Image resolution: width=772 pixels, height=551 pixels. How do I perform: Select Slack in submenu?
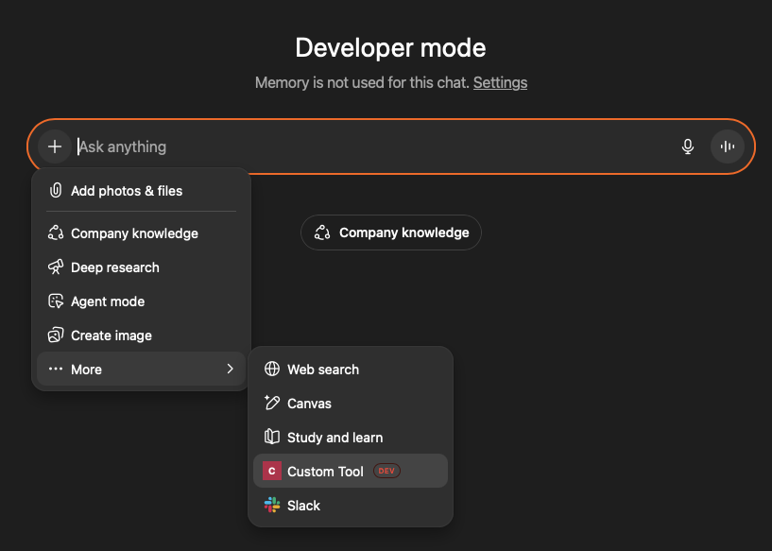[x=351, y=506]
